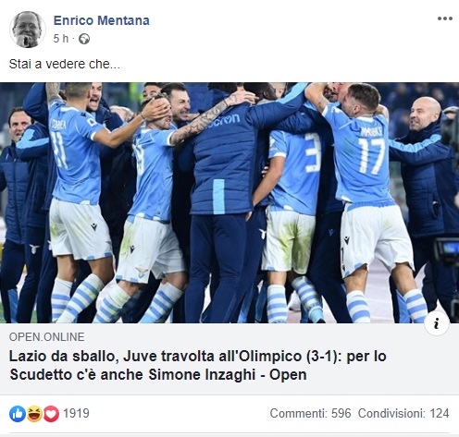Click the laughing Haha reaction icon
Image resolution: width=459 pixels, height=437 pixels.
point(34,414)
